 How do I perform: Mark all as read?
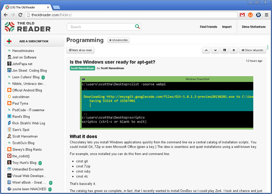click(x=80, y=50)
